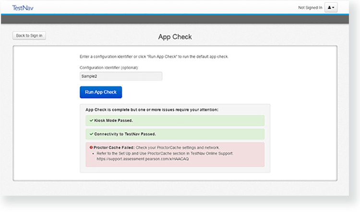360x212 pixels.
Task: Click the TestNav logo
Action: pos(23,8)
